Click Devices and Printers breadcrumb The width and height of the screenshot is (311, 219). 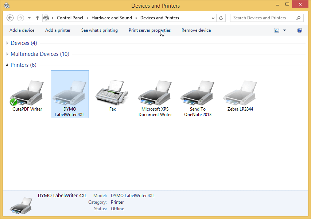pyautogui.click(x=160, y=18)
